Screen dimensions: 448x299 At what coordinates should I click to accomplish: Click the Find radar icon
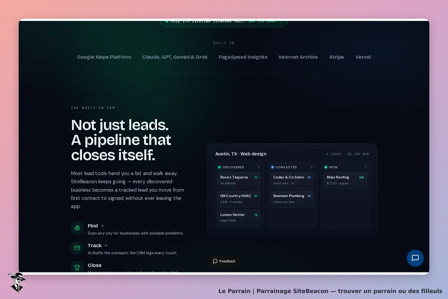[x=77, y=228]
